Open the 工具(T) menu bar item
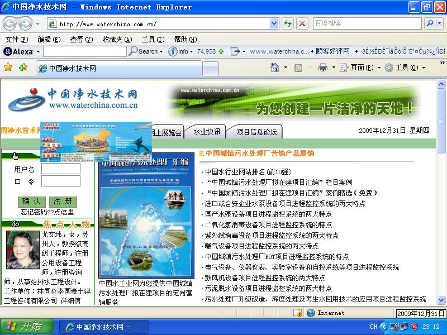The height and width of the screenshot is (335, 447). 153,39
